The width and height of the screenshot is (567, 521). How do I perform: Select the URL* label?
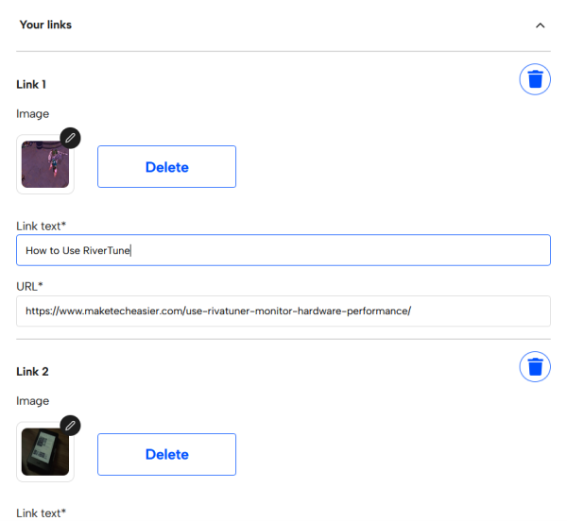tap(29, 286)
